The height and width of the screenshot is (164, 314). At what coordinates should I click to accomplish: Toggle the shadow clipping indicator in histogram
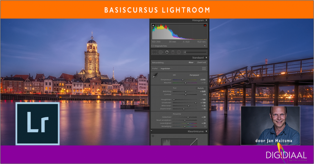tap(153, 25)
